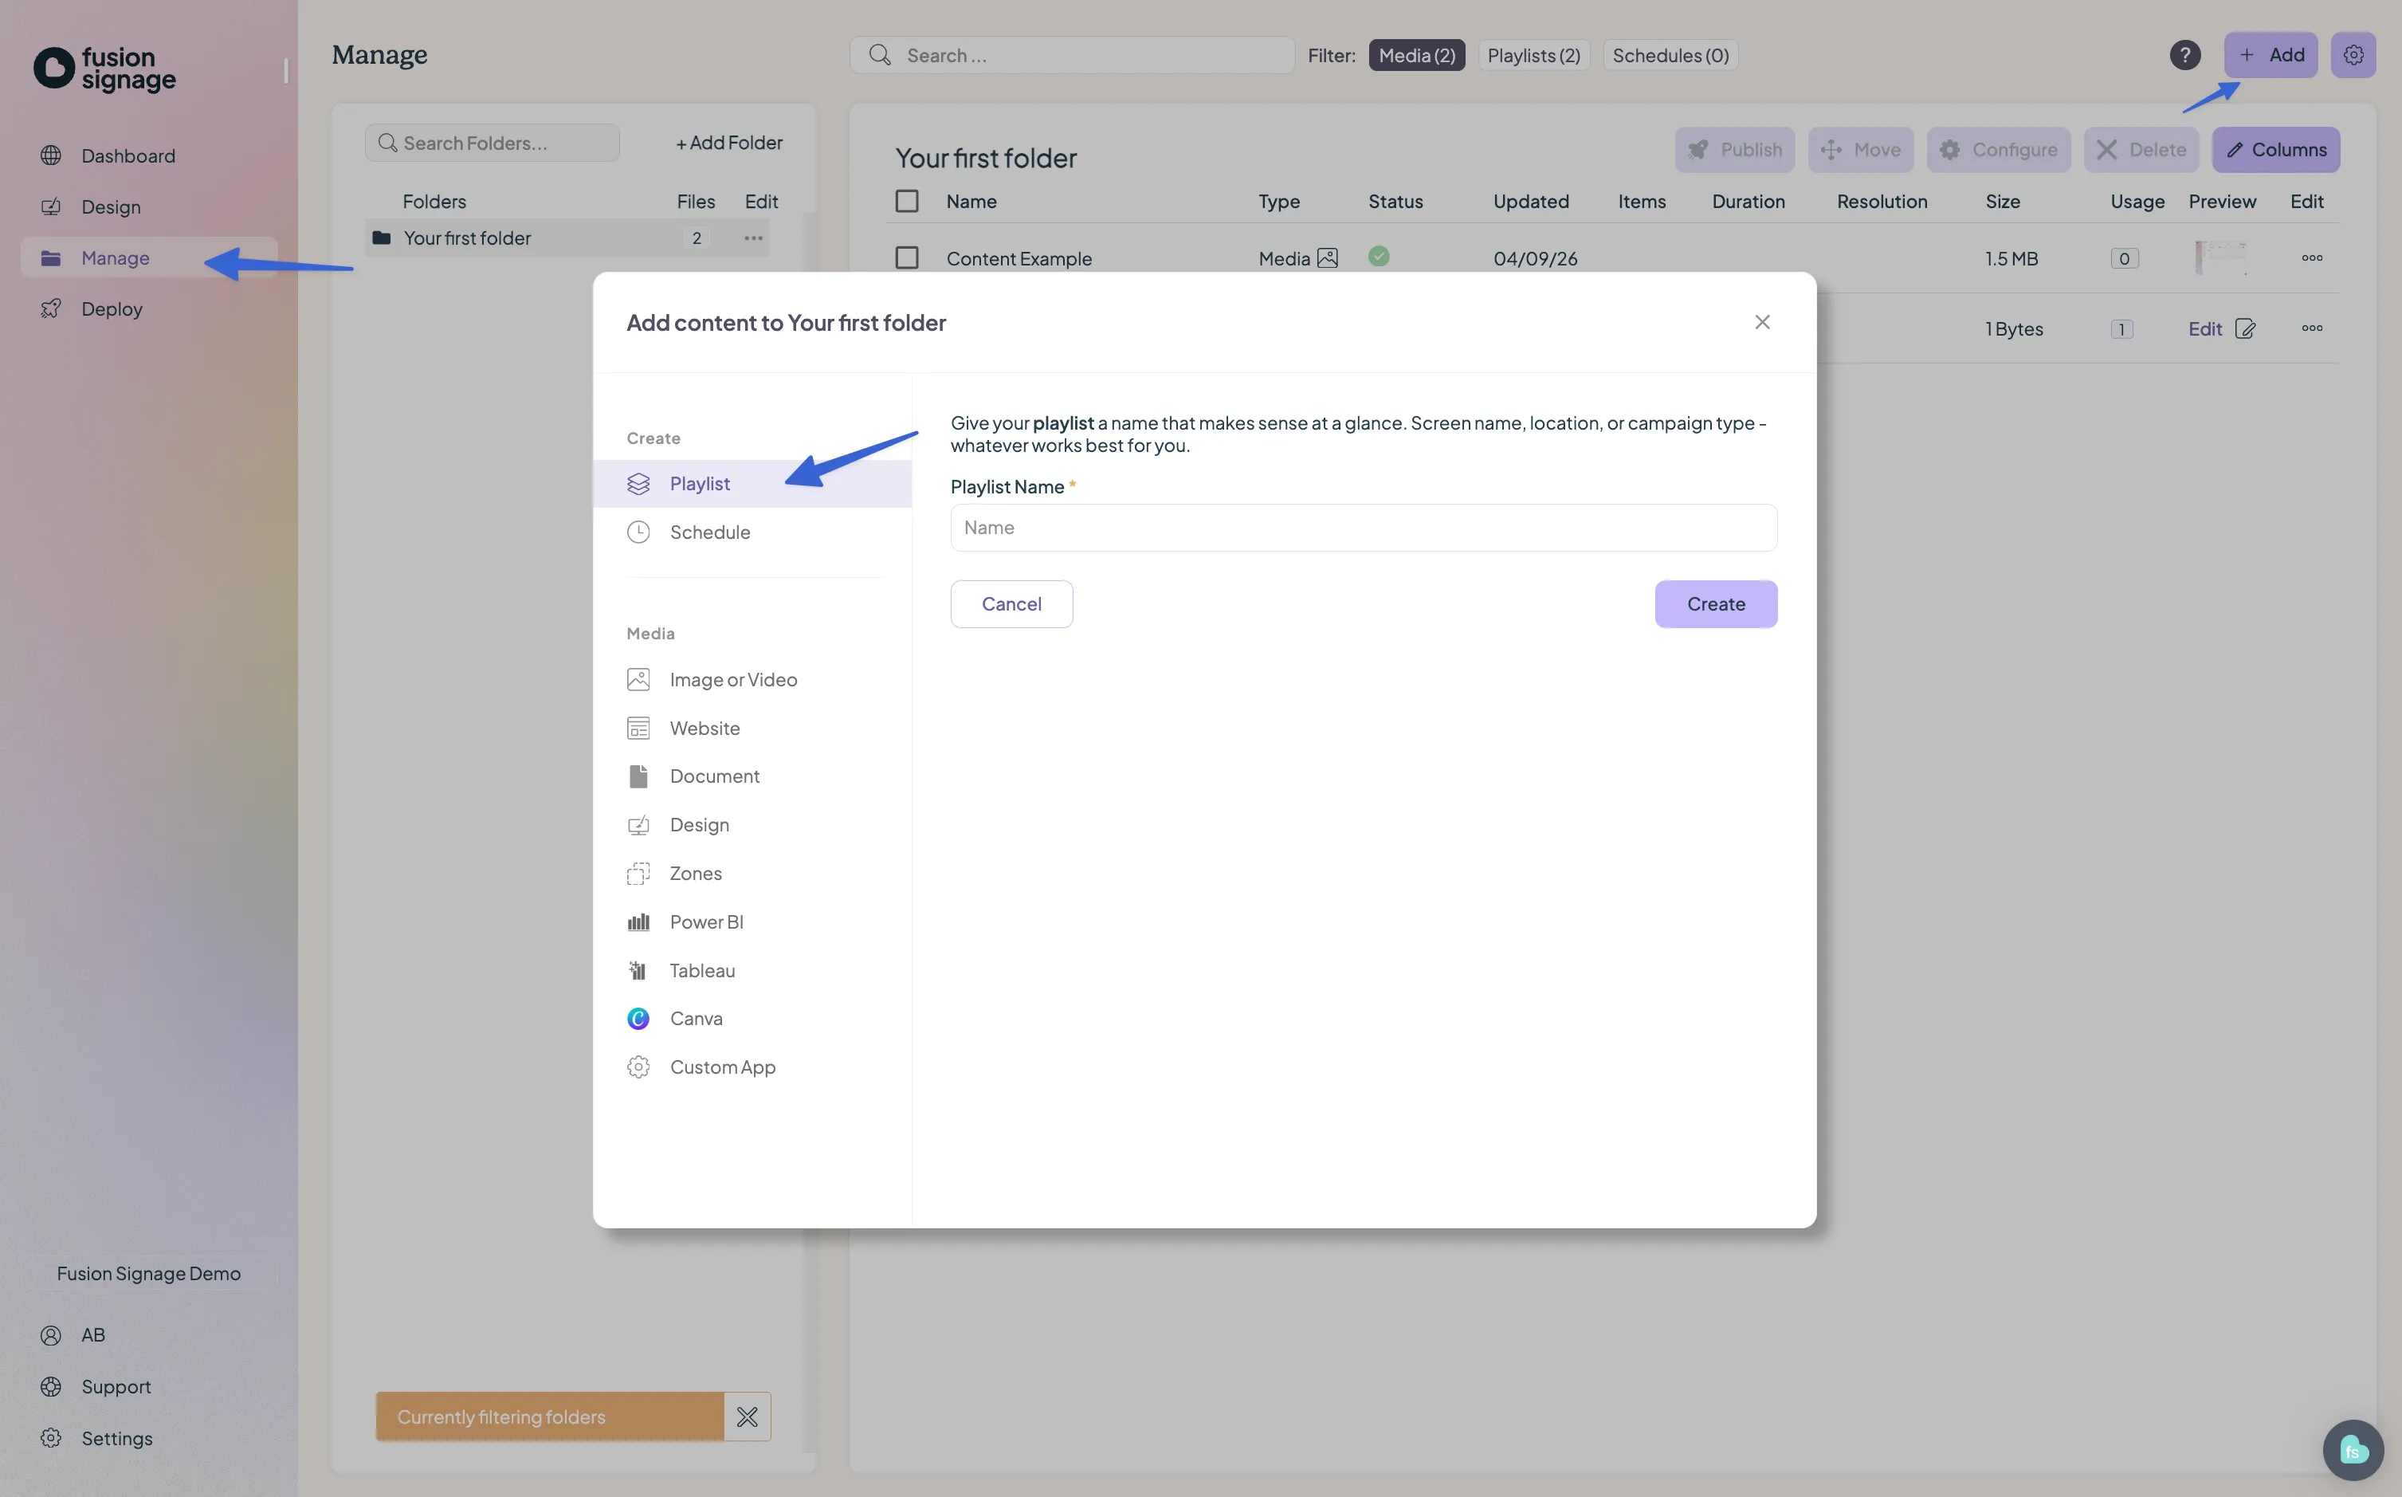Screen dimensions: 2402x1497
Task: Select Playlist in Create section
Action: 752,483
